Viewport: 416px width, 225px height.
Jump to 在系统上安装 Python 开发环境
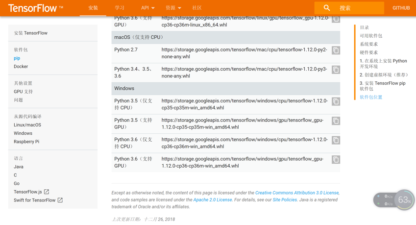point(383,63)
